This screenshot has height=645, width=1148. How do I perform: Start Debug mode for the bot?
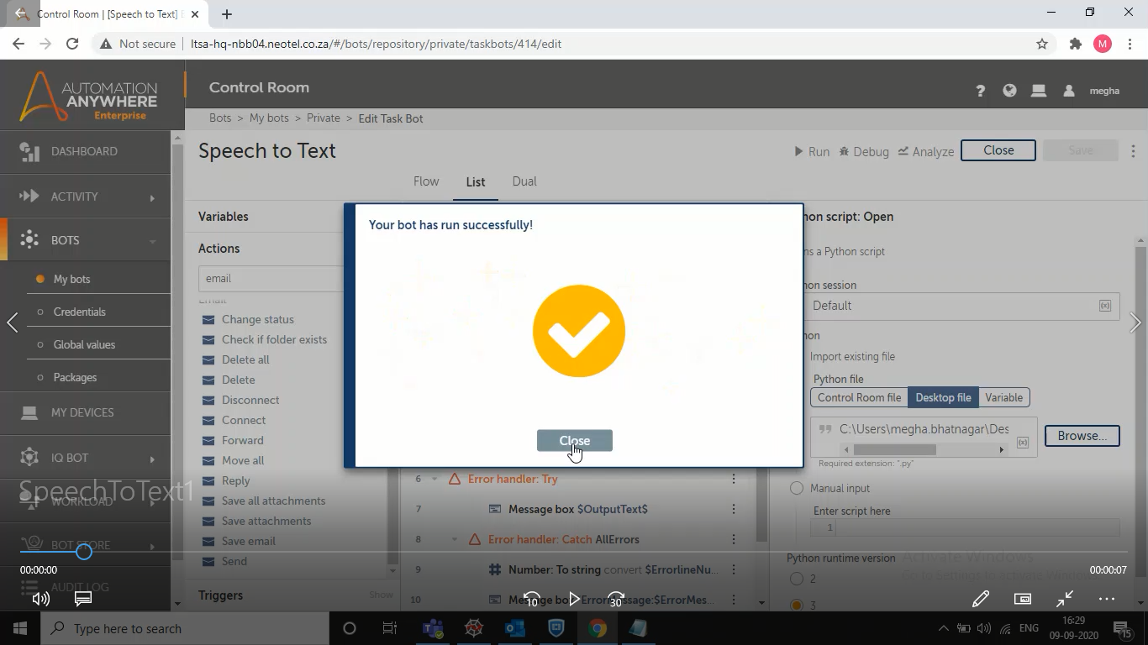click(x=864, y=152)
